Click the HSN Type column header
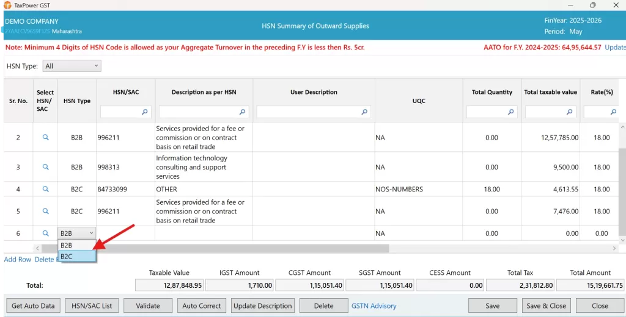This screenshot has height=317, width=626. [x=76, y=101]
